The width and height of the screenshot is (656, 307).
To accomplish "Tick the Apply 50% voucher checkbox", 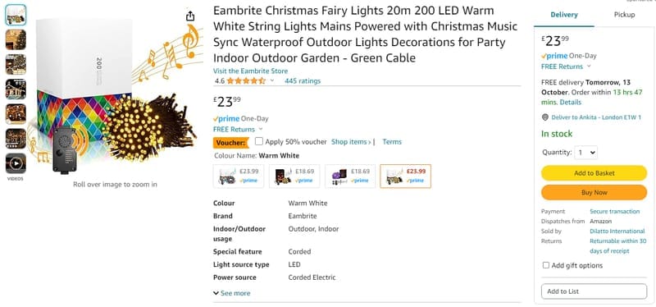I will 259,141.
